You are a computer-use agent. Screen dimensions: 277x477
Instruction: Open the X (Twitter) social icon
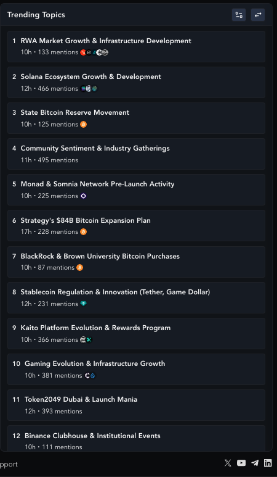[228, 463]
